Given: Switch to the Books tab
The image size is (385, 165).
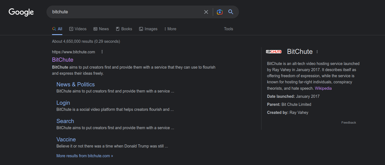Looking at the screenshot, I should (x=124, y=29).
